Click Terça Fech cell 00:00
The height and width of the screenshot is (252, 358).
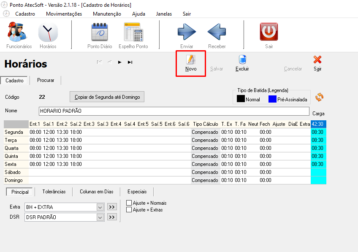265,140
